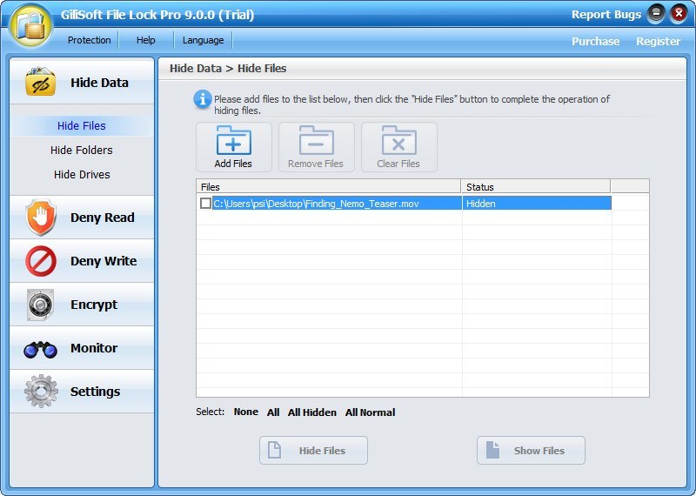Click the Show Files button label
This screenshot has width=696, height=496.
tap(539, 451)
